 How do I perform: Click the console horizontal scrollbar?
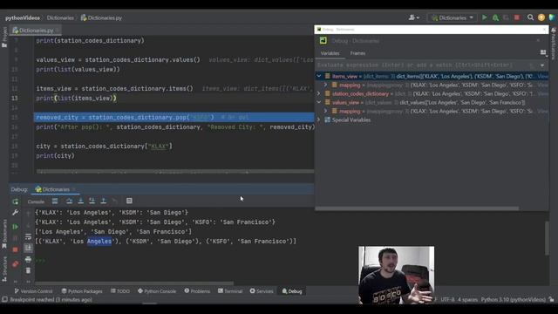(x=134, y=283)
